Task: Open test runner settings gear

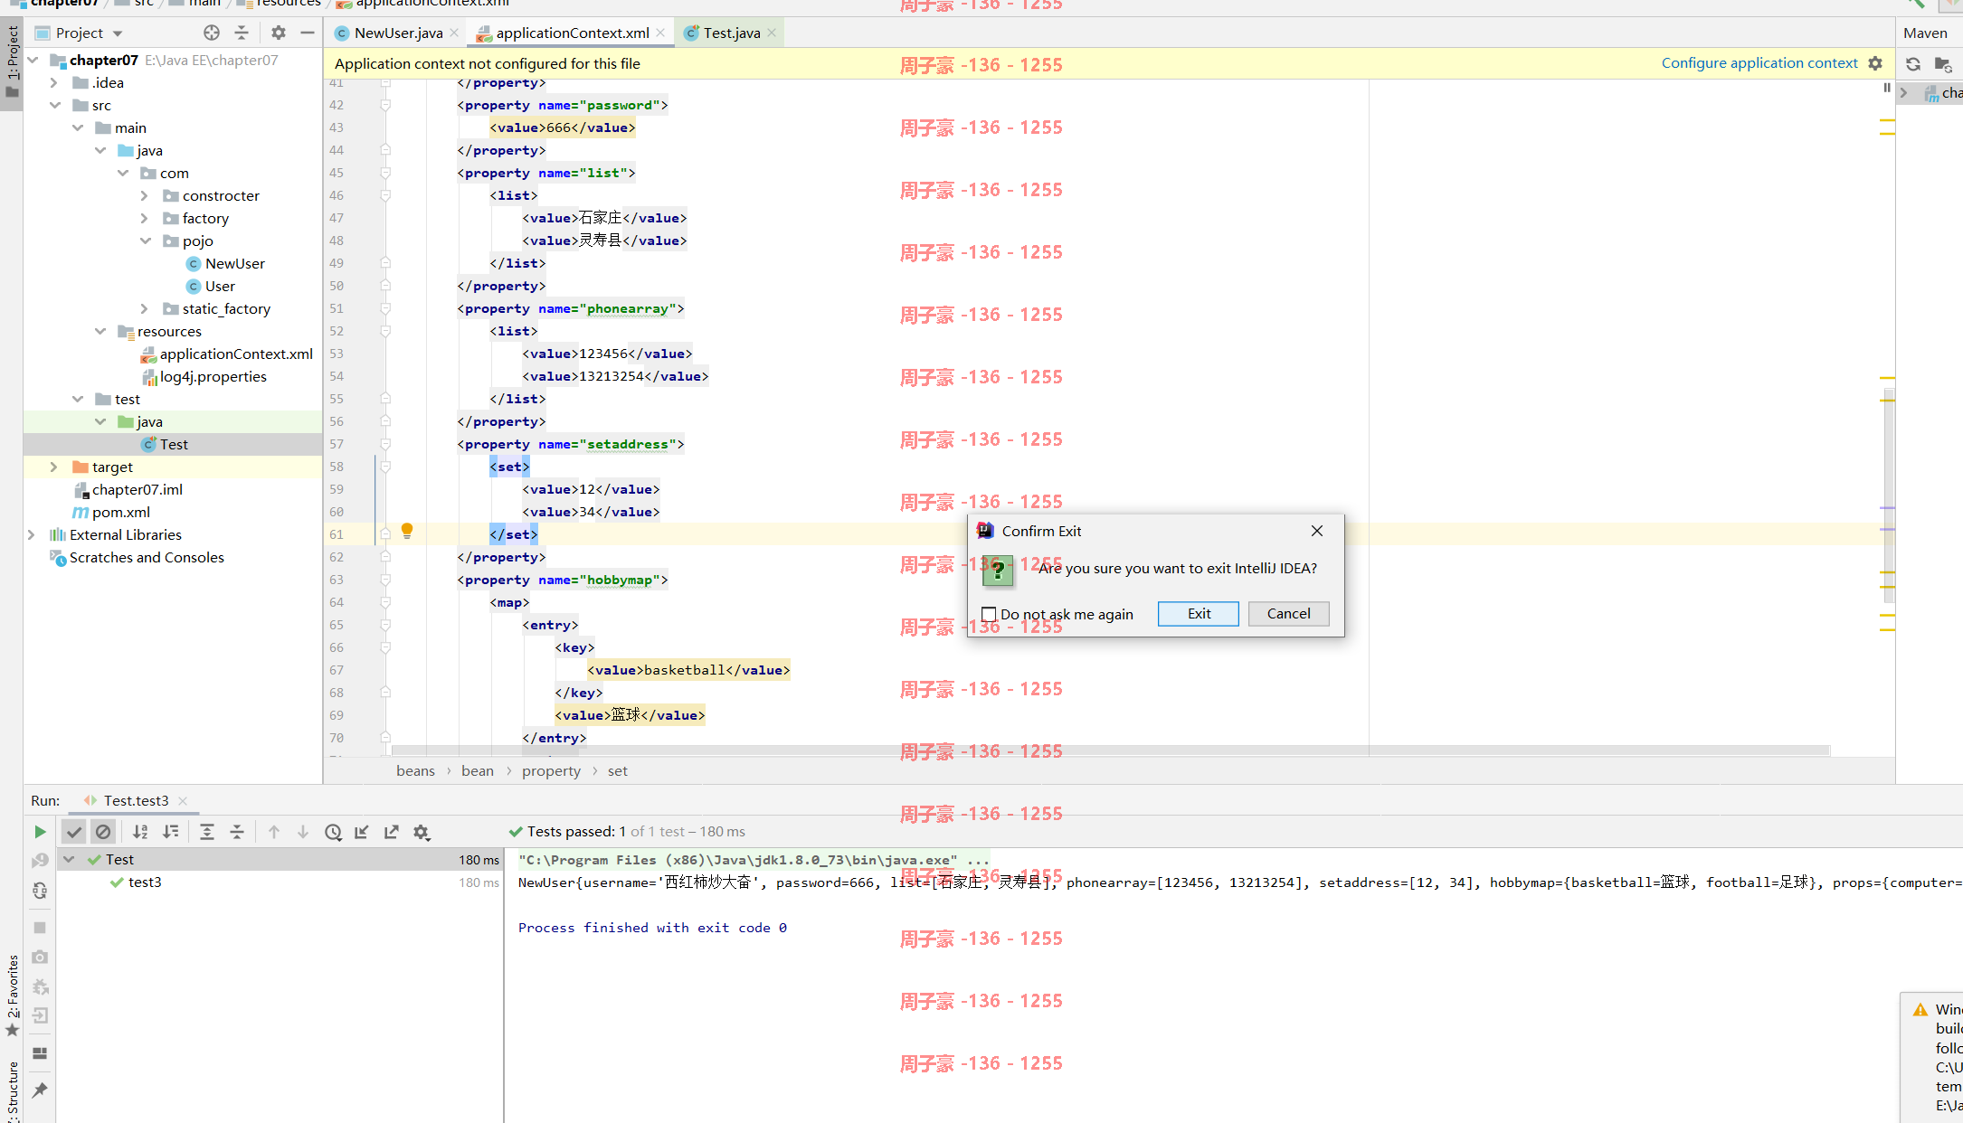Action: [422, 832]
